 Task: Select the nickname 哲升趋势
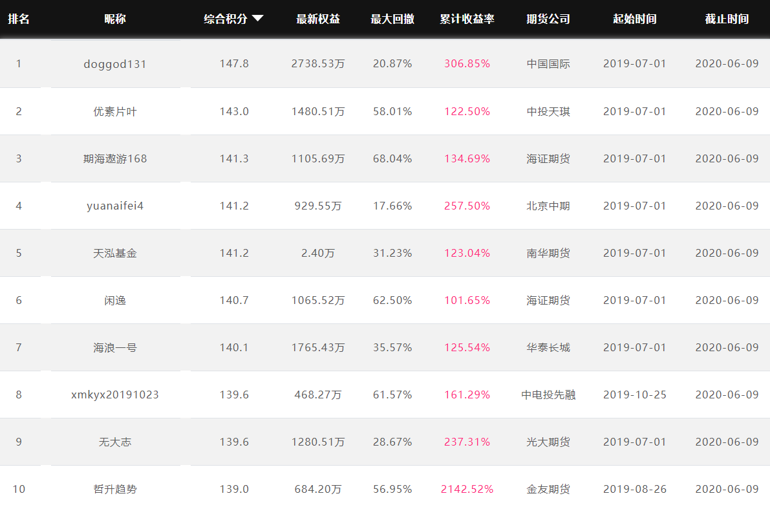click(x=115, y=489)
